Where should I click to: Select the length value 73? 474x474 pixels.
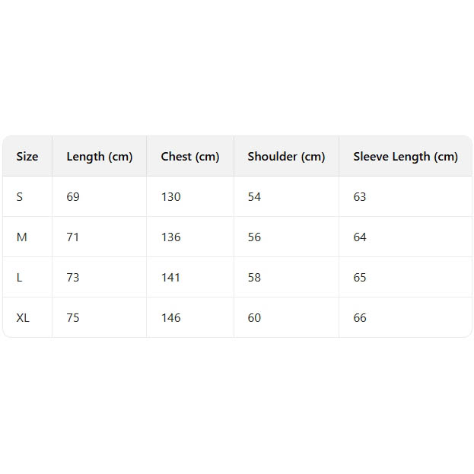(x=73, y=278)
